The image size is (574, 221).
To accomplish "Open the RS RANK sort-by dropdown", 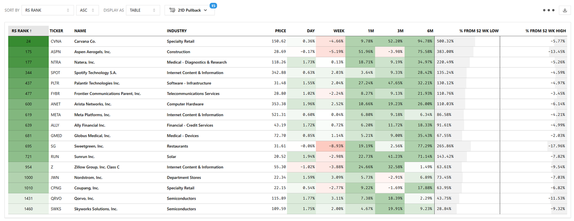I will (48, 10).
